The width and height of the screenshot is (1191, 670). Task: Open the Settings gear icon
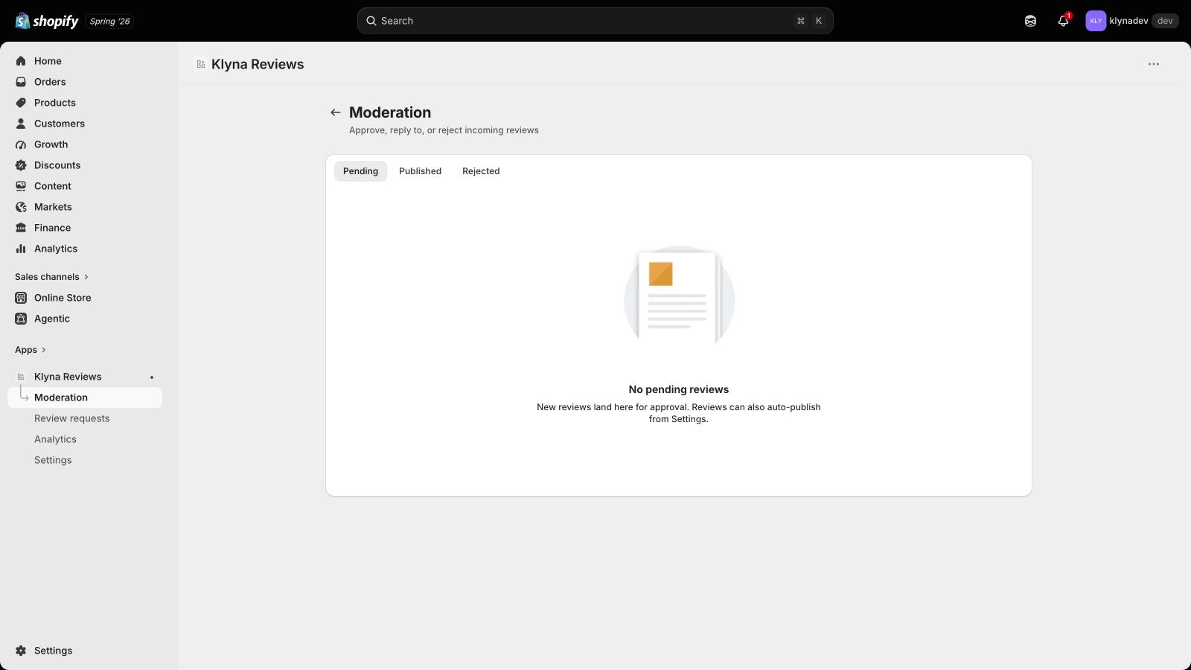[21, 651]
